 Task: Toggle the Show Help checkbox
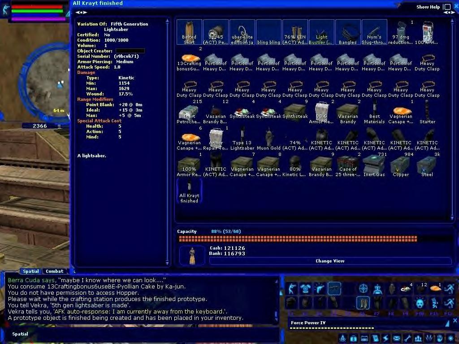(447, 7)
